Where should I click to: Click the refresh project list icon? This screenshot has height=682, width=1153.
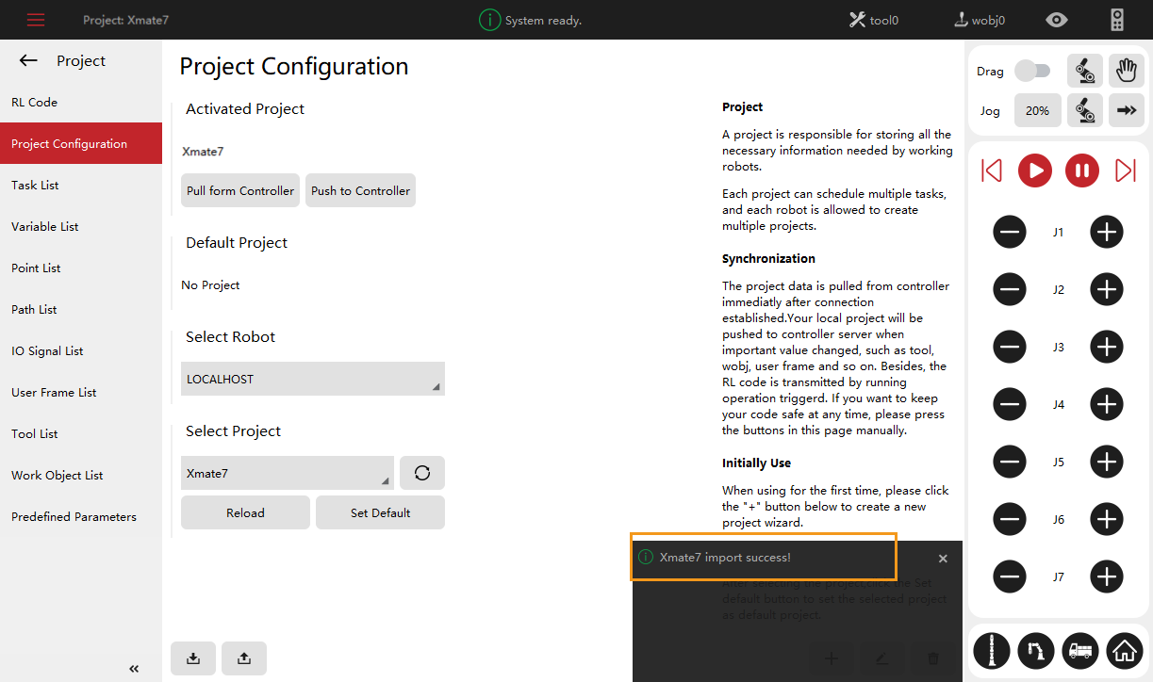pyautogui.click(x=421, y=473)
